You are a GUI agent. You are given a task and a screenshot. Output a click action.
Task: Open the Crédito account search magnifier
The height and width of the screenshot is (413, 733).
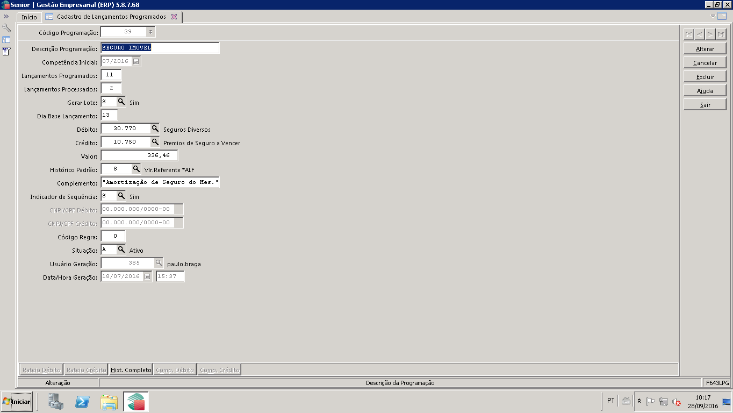coord(155,142)
